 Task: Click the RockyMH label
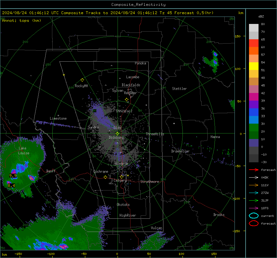pos(81,86)
